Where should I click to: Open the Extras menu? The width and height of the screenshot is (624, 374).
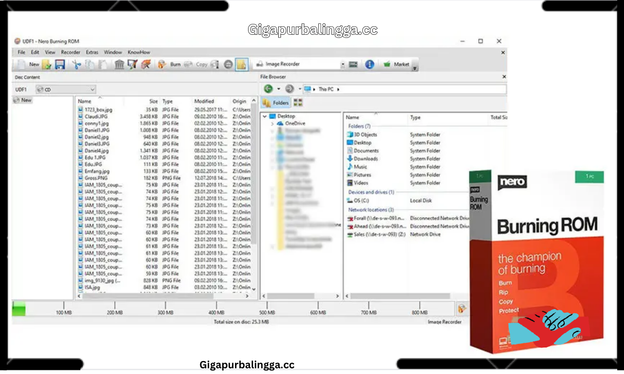point(92,52)
